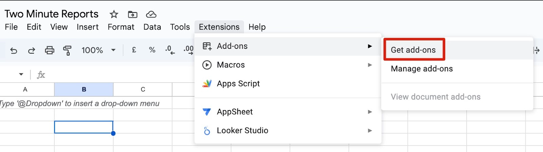This screenshot has width=543, height=152.
Task: Open the name box dropdown arrow
Action: tap(21, 74)
